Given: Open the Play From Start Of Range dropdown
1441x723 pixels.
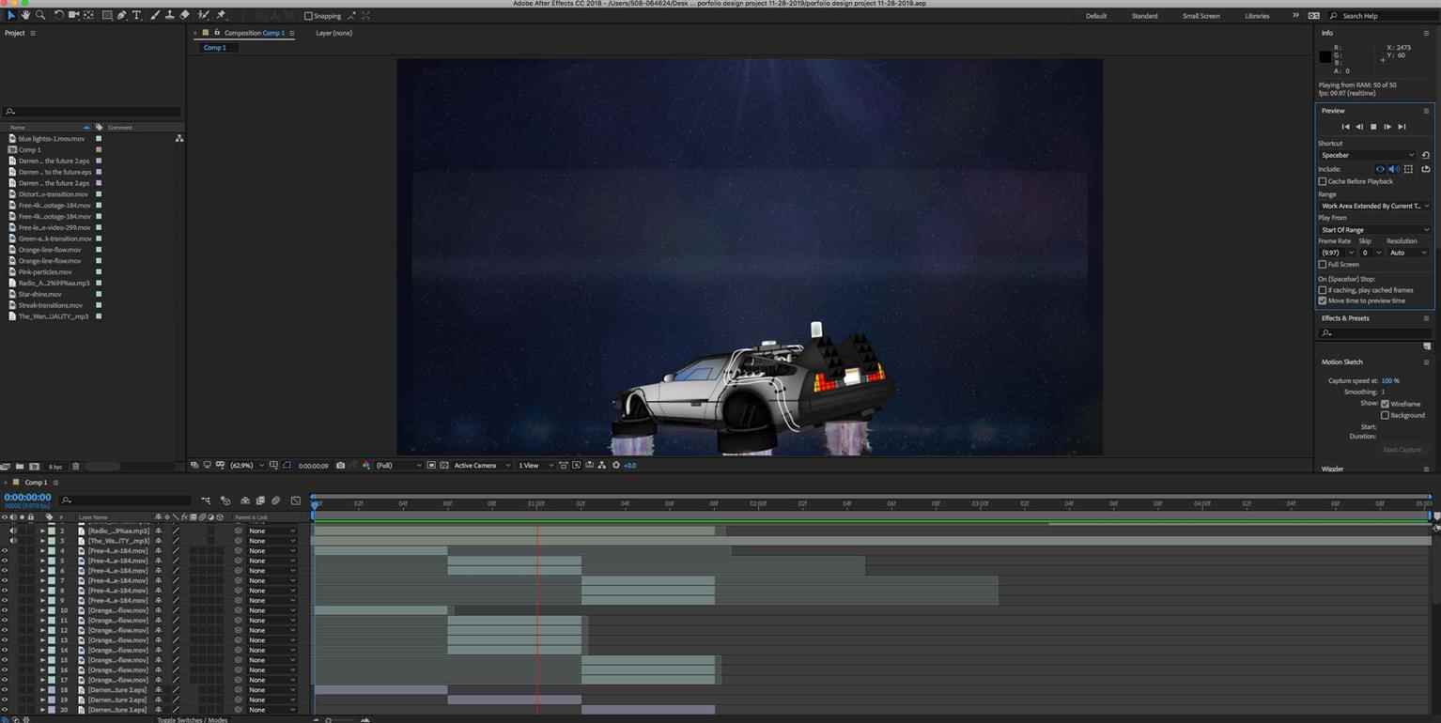Looking at the screenshot, I should click(x=1374, y=230).
